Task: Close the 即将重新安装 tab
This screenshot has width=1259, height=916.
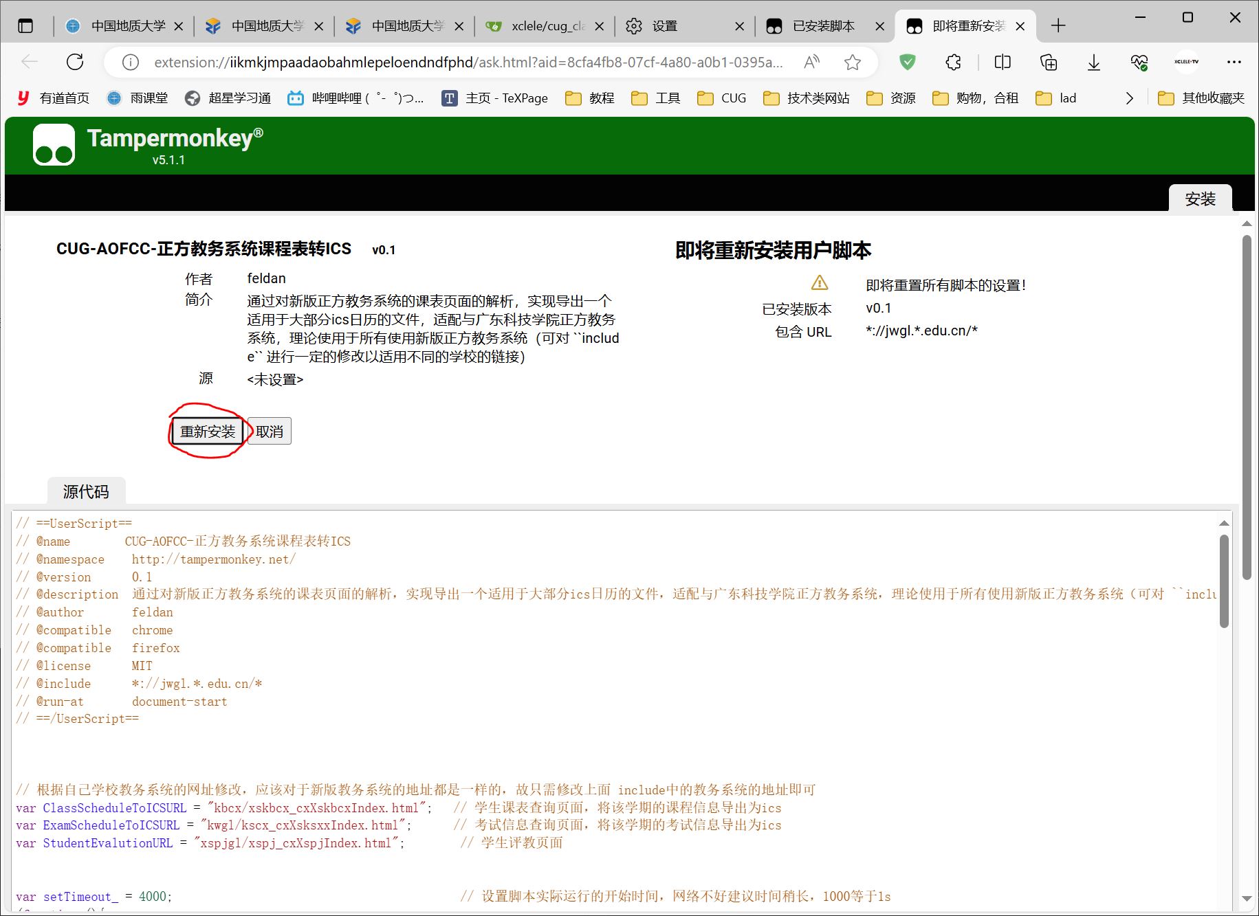Action: [1020, 26]
